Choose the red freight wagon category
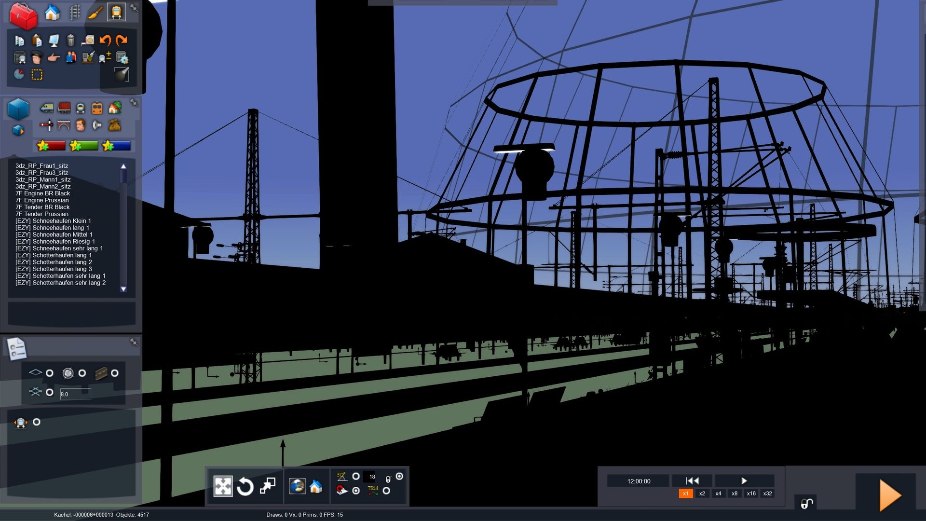Viewport: 926px width, 521px height. [x=64, y=108]
